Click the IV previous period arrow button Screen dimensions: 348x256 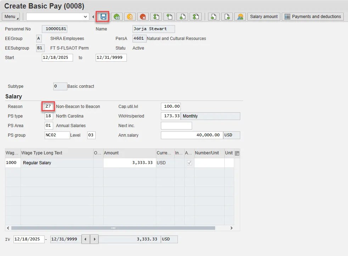pyautogui.click(x=85, y=239)
